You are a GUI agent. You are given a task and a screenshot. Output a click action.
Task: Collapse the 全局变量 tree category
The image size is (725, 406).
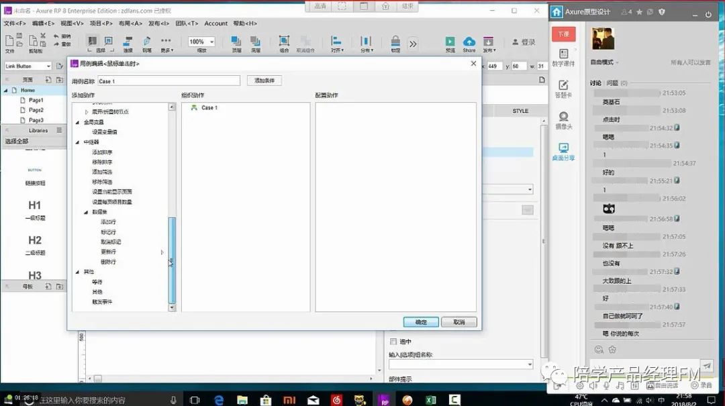(x=77, y=122)
